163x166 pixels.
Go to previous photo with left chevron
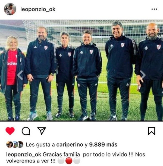coord(20,75)
